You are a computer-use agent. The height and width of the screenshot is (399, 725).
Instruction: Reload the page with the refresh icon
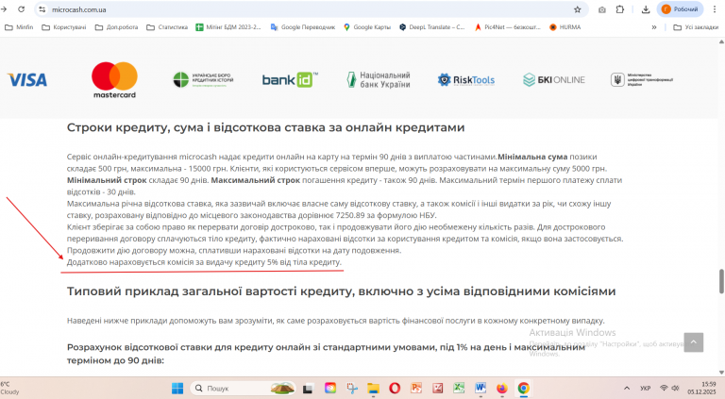(x=22, y=9)
